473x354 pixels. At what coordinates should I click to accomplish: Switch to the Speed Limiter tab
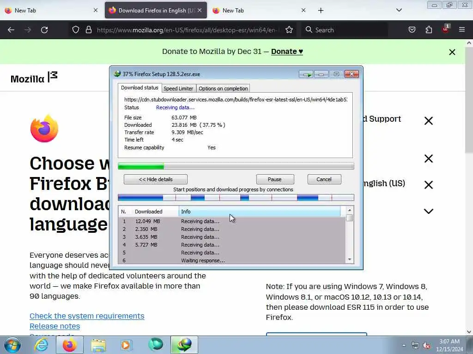tap(178, 88)
